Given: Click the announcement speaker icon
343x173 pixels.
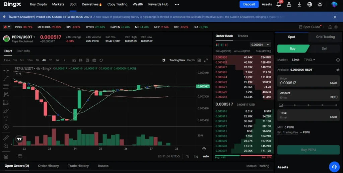Looking at the screenshot, I should (x=4, y=17).
